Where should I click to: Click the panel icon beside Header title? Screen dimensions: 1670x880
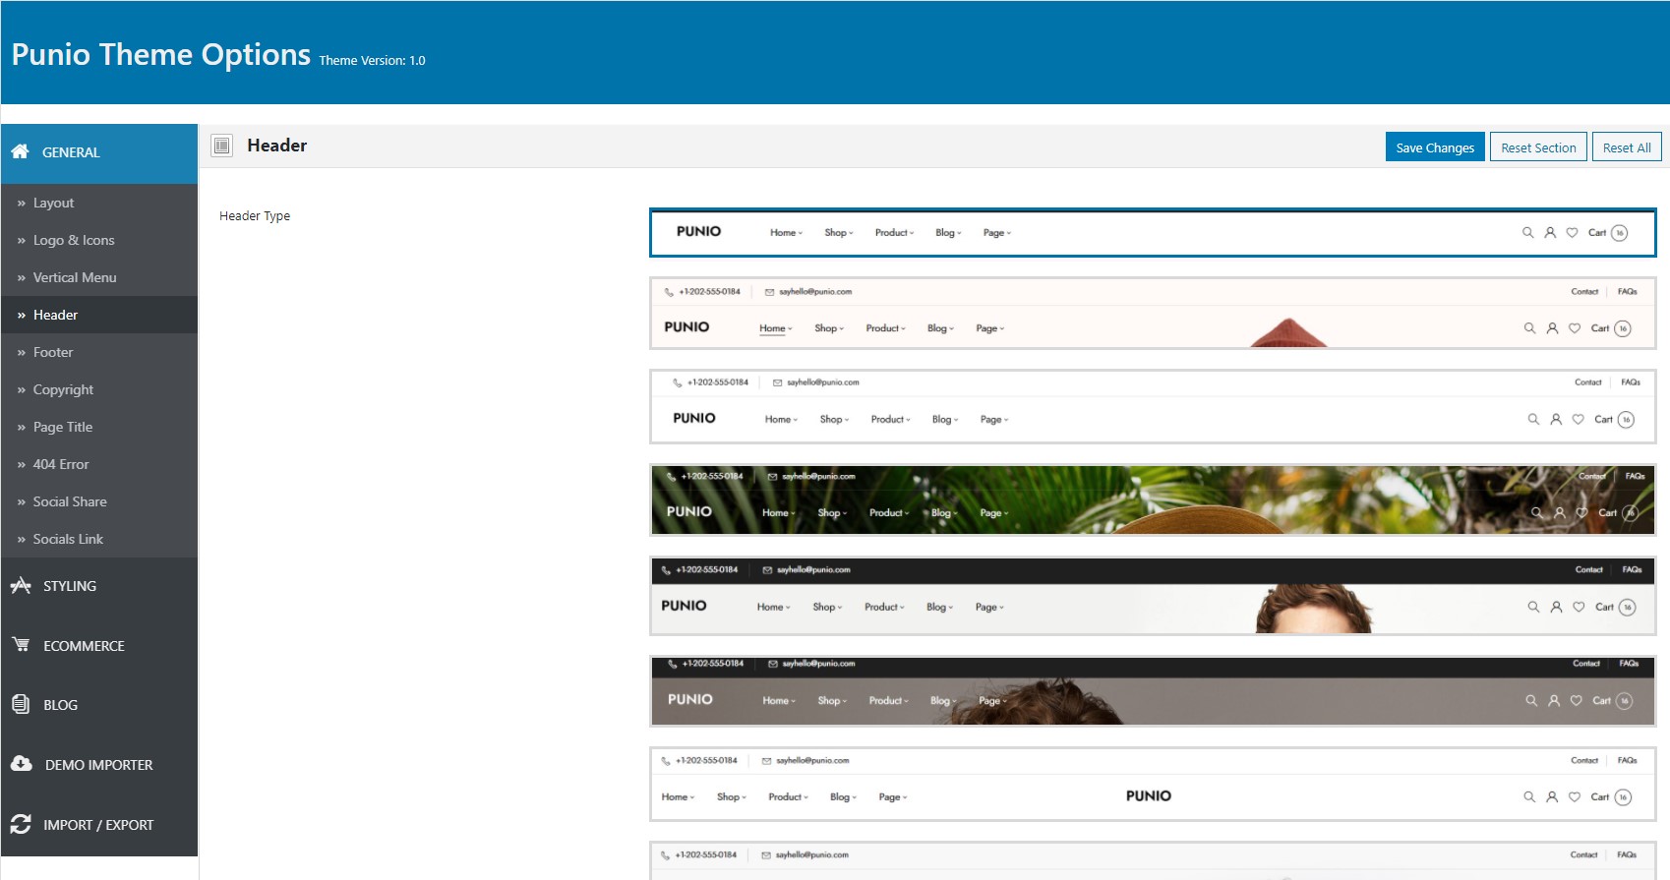(x=222, y=146)
